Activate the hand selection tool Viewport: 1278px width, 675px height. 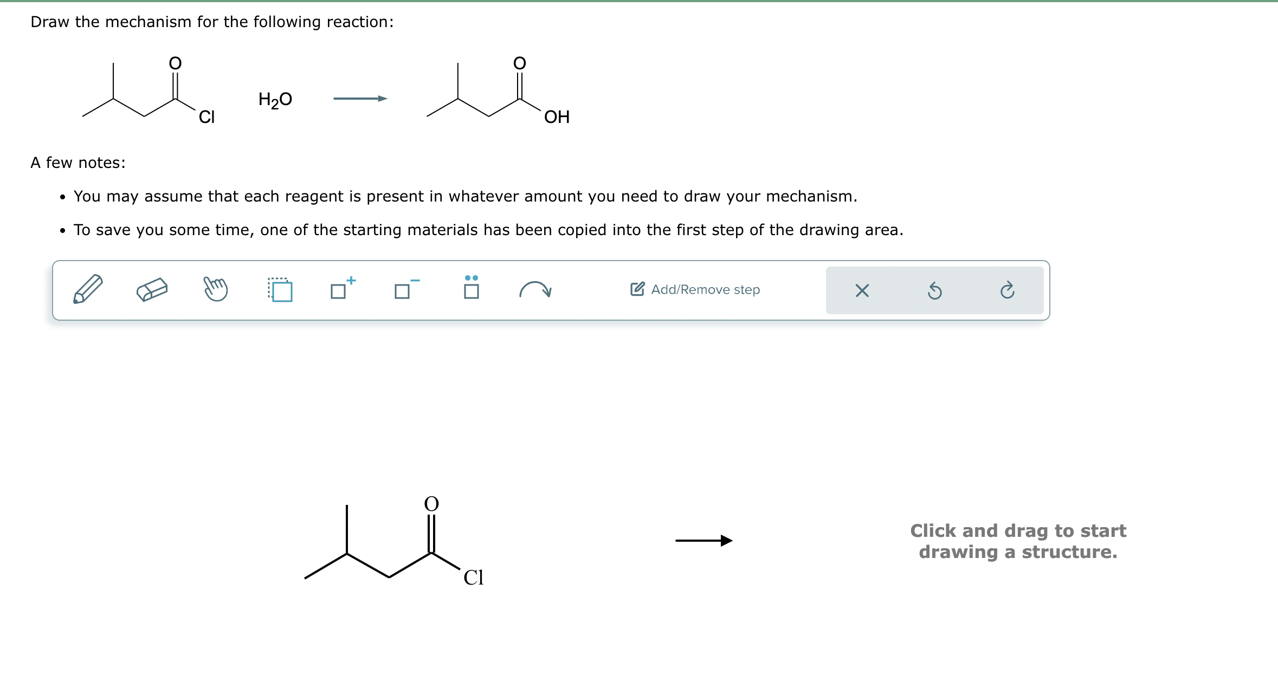[x=216, y=290]
